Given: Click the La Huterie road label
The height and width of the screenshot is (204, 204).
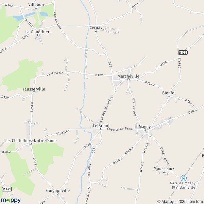Looking at the screenshot, I should coord(55,74).
